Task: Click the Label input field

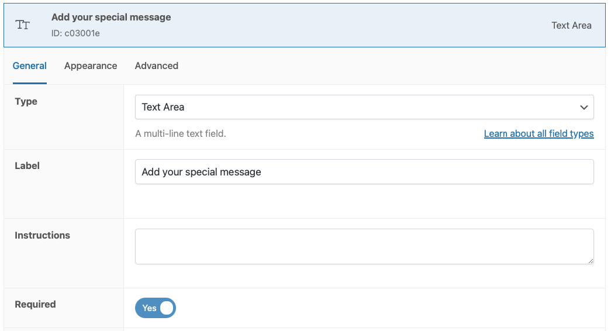Action: point(364,172)
